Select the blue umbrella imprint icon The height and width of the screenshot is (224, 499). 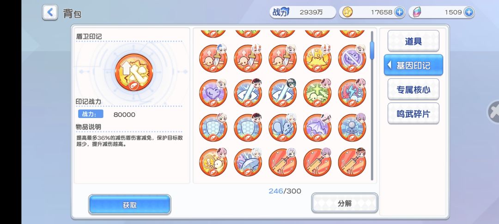point(248,162)
